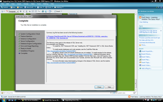Open the View toolbar dropdown
The image size is (163, 102).
(x=41, y=7)
